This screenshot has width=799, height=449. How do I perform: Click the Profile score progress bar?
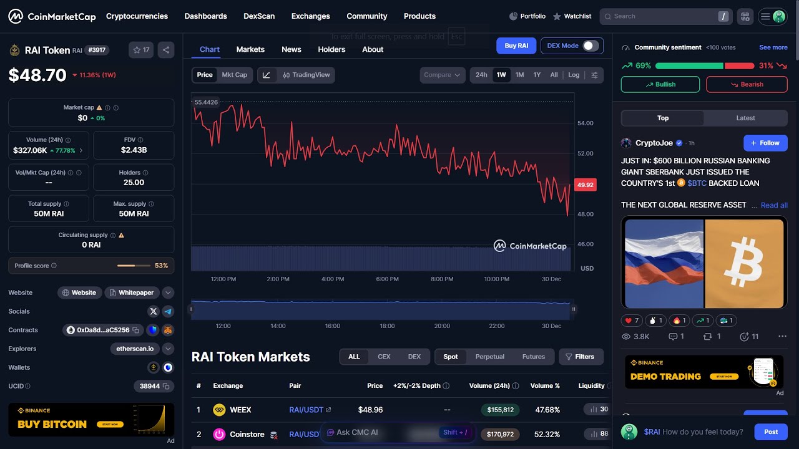coord(134,266)
